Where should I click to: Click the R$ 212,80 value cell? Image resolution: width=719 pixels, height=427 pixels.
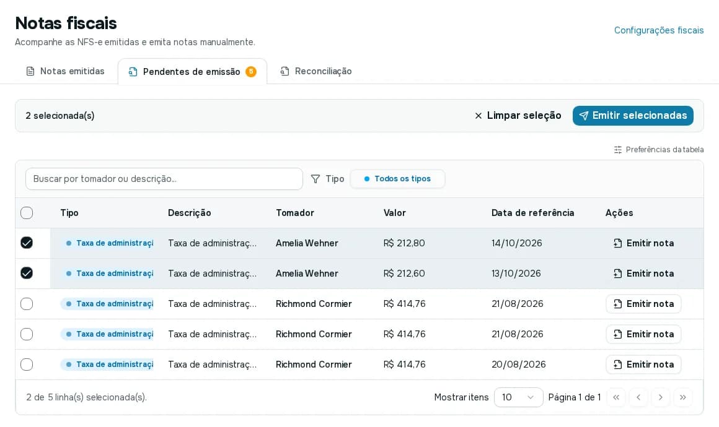[404, 243]
